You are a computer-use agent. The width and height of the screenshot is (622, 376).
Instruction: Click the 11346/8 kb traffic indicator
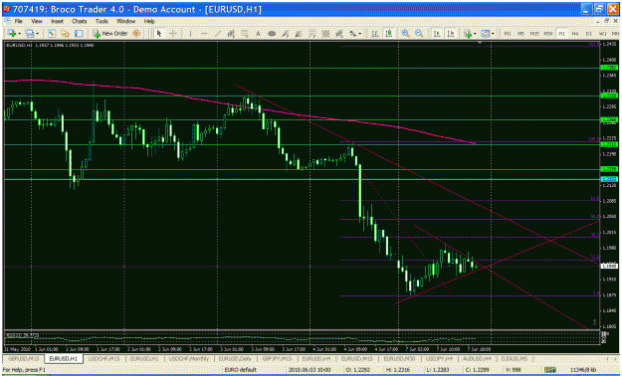tap(583, 370)
